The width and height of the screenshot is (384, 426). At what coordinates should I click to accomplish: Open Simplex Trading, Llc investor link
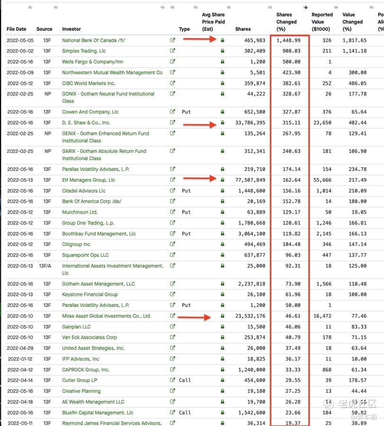[84, 51]
